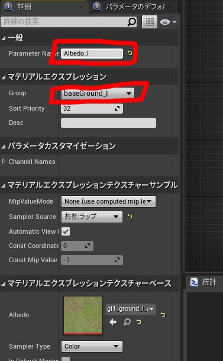
Task: Click the search magnifier icon in details search
Action: [132, 22]
